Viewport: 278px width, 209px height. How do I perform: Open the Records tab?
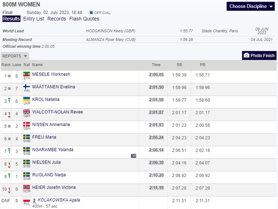[x=56, y=19]
